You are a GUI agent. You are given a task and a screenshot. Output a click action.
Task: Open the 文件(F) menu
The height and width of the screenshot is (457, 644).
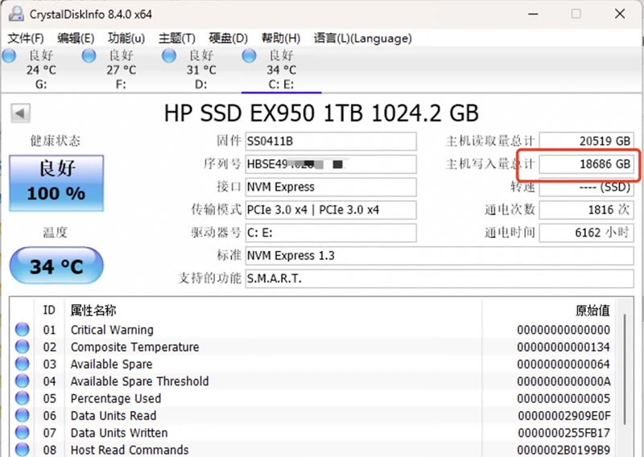[x=26, y=38]
